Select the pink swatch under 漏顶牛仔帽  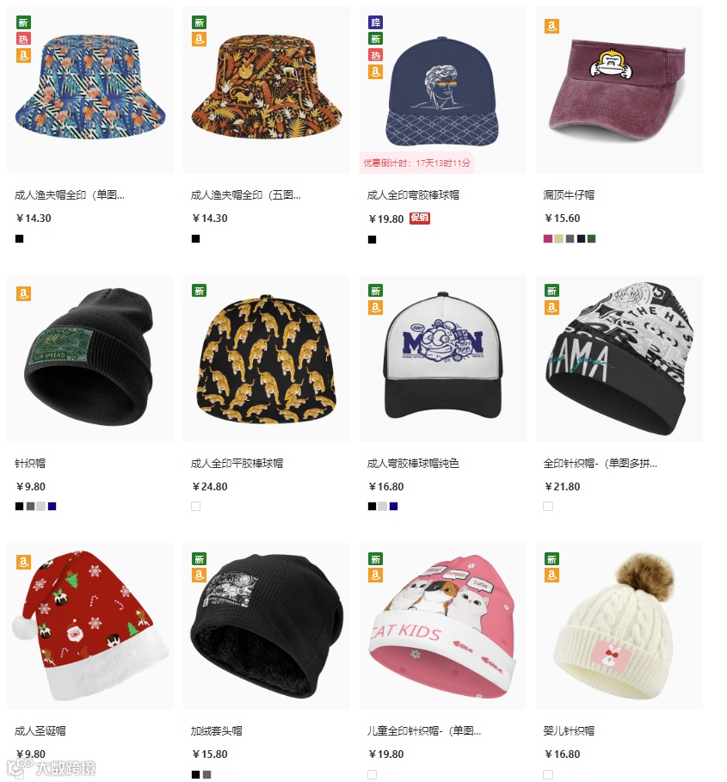[548, 239]
